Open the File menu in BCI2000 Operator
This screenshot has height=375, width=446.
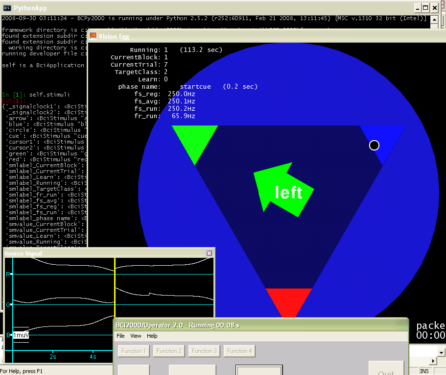pos(120,336)
